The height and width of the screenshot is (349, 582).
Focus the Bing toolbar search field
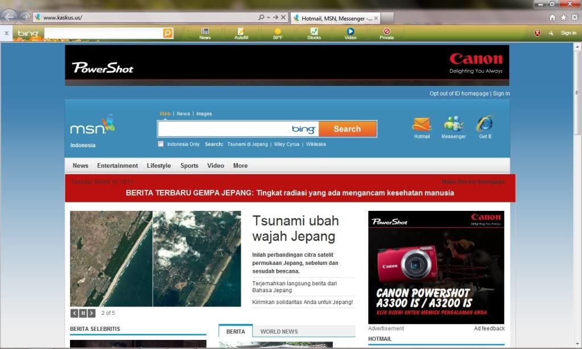pyautogui.click(x=104, y=33)
